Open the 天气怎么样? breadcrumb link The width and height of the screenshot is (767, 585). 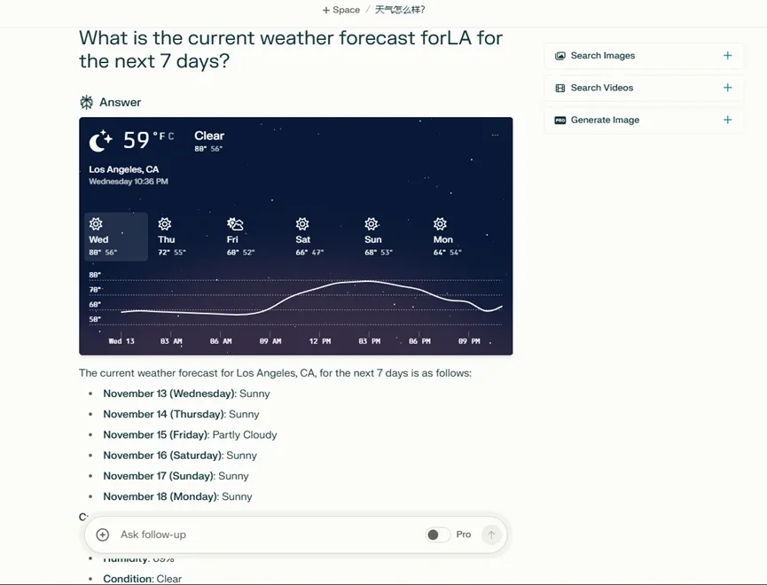point(400,10)
